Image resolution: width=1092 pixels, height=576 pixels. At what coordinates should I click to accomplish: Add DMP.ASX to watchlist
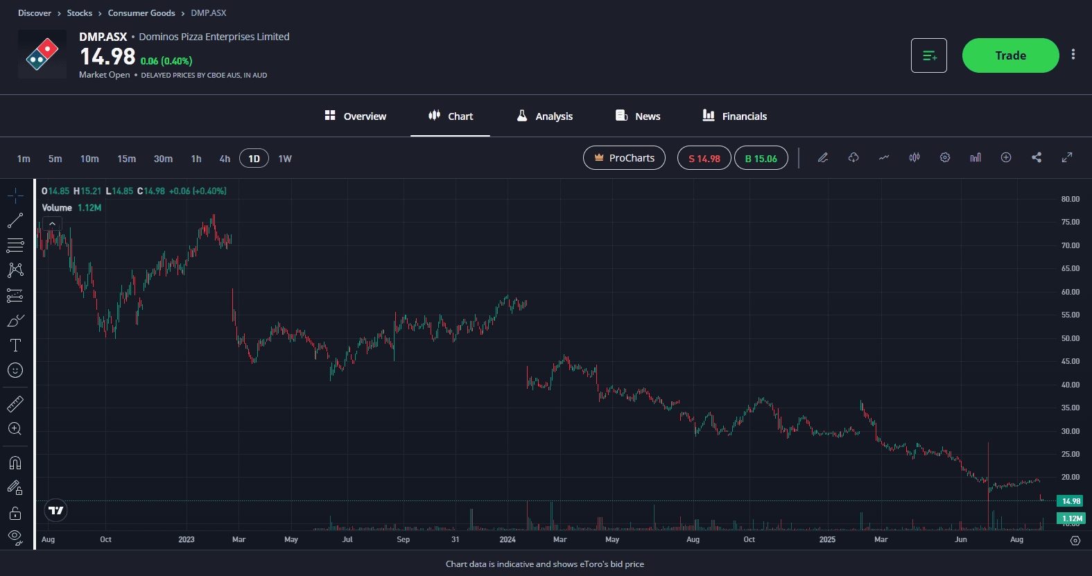929,55
